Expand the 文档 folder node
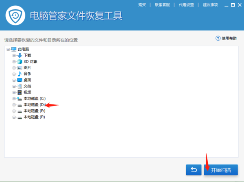 click(14, 86)
